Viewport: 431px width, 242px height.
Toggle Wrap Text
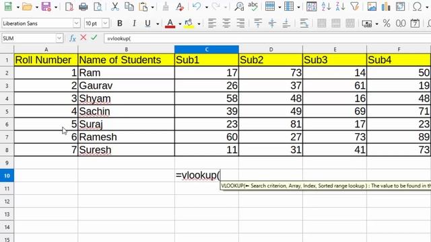tap(304, 24)
